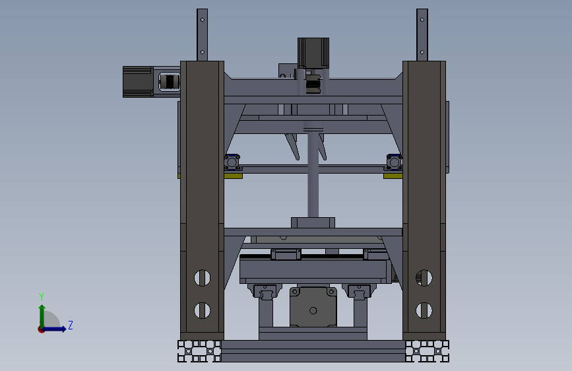Viewport: 572px width, 371px height.
Task: Select the lower circular hole in right column
Action: point(424,310)
